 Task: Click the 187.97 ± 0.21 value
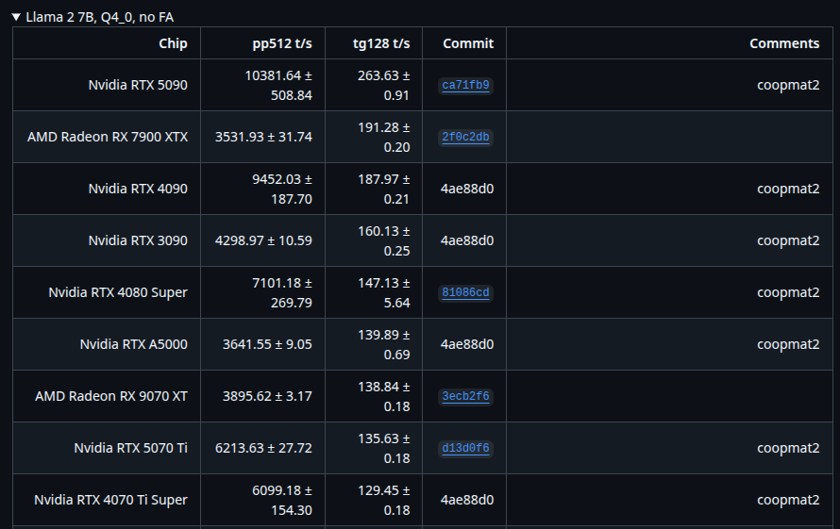click(383, 189)
